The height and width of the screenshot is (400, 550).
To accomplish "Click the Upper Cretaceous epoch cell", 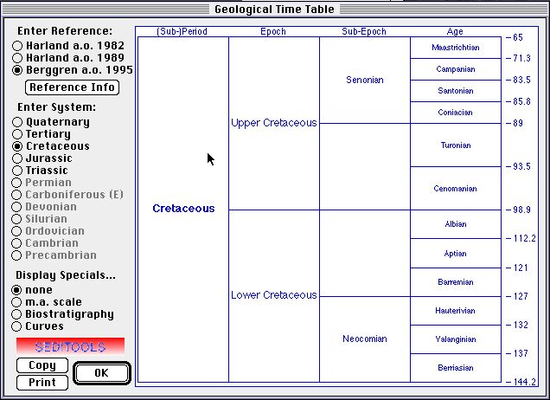I will (x=273, y=123).
